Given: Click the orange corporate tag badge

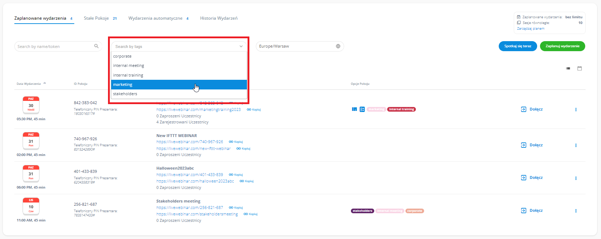Looking at the screenshot, I should tap(414, 211).
